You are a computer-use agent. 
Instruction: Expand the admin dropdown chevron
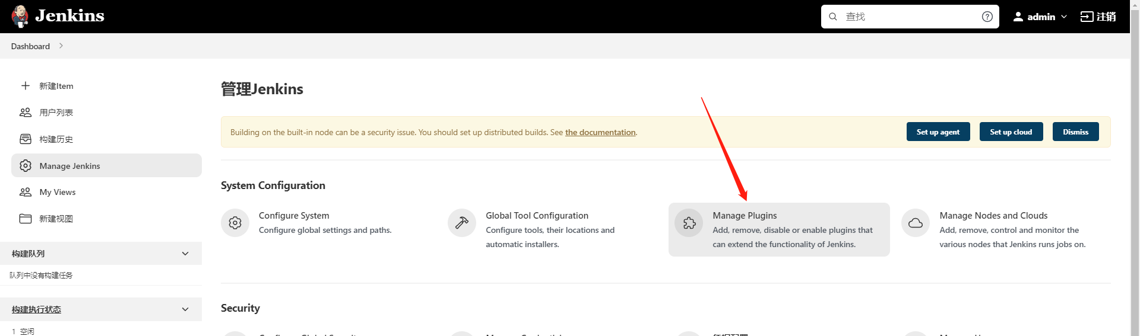click(x=1063, y=17)
